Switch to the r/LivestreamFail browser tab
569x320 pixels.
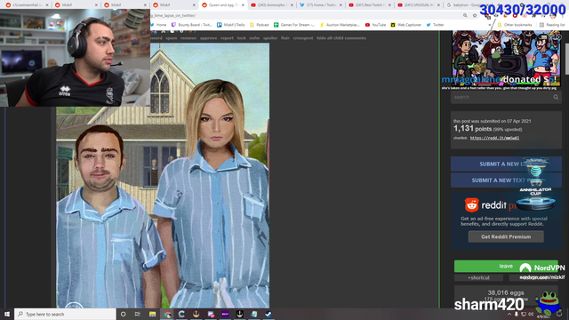pos(26,4)
